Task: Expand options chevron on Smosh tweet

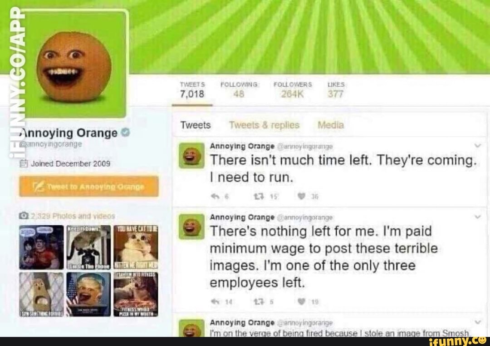Action: click(477, 322)
